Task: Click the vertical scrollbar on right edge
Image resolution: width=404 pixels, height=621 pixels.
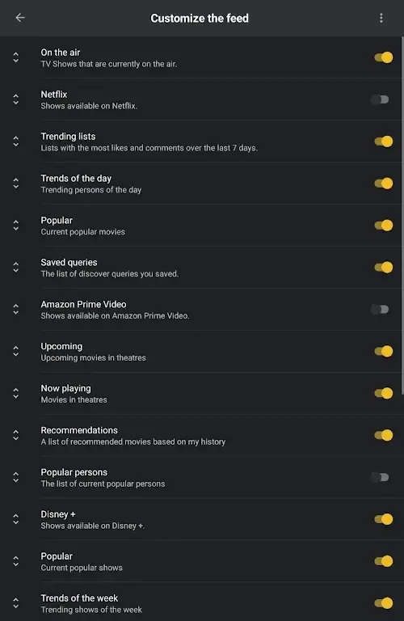Action: [402, 216]
